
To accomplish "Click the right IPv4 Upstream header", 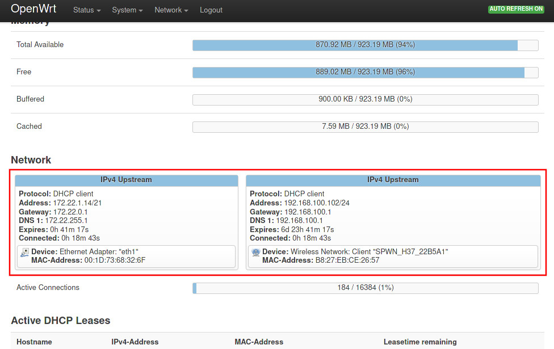I will pos(393,180).
